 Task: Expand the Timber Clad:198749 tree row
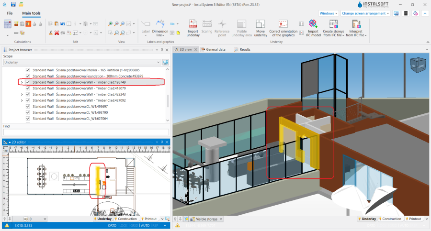pyautogui.click(x=22, y=82)
